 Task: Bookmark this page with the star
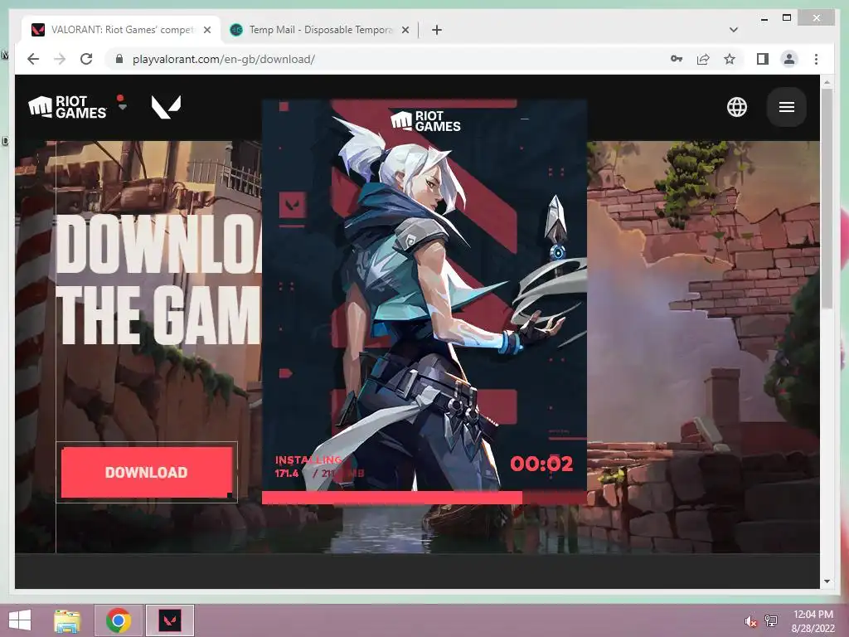point(730,59)
